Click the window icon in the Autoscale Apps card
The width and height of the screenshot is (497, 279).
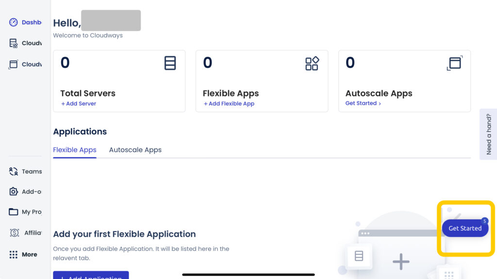pos(454,63)
